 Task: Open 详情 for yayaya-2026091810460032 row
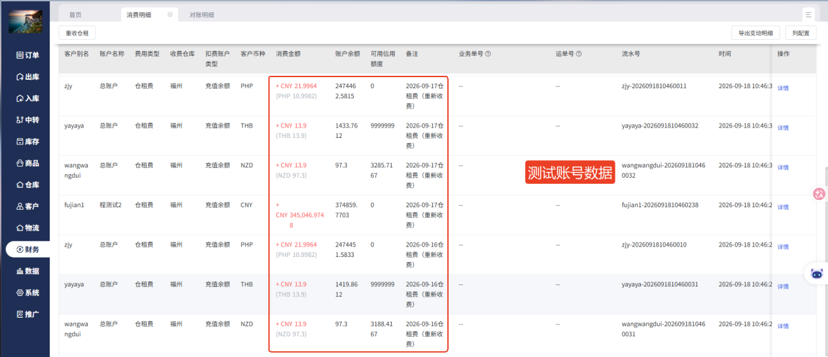tap(783, 127)
